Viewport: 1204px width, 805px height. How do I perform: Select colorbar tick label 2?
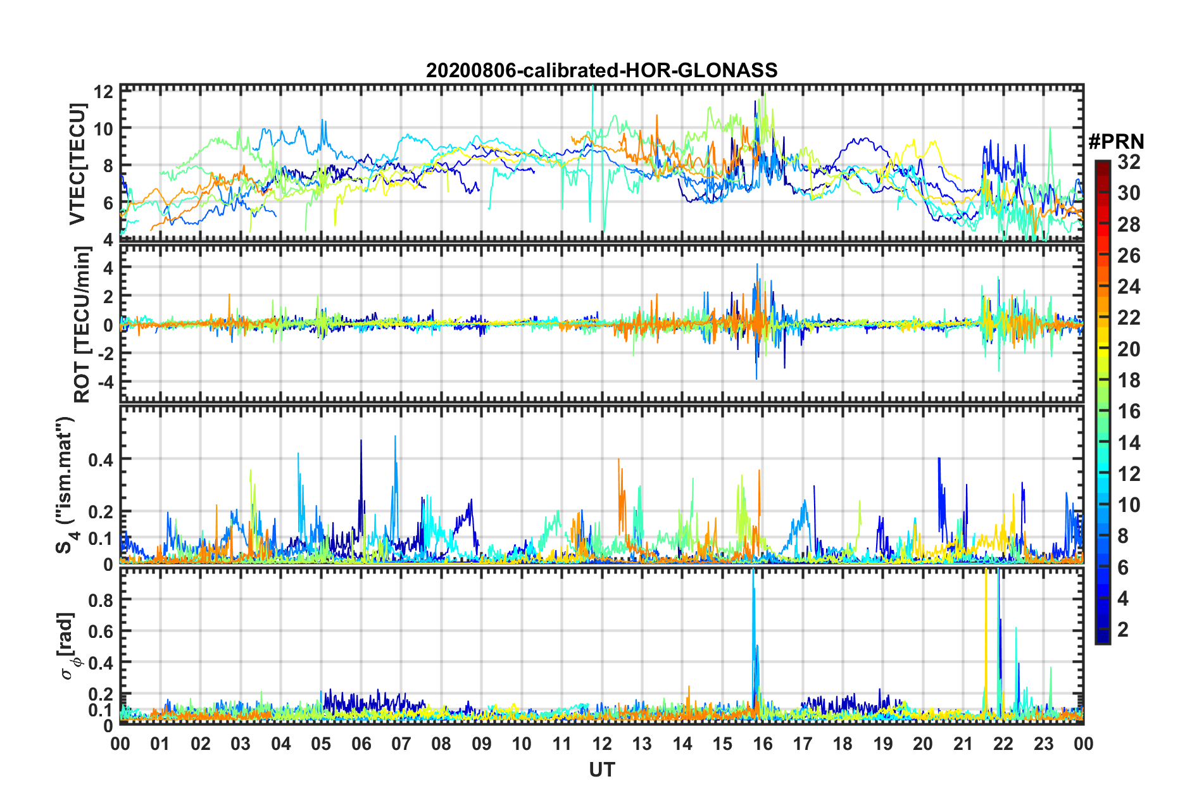click(x=1123, y=630)
